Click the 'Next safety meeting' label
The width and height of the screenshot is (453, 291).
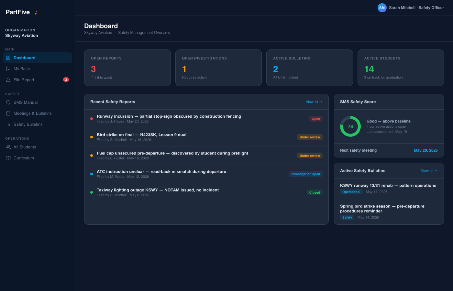tap(358, 150)
